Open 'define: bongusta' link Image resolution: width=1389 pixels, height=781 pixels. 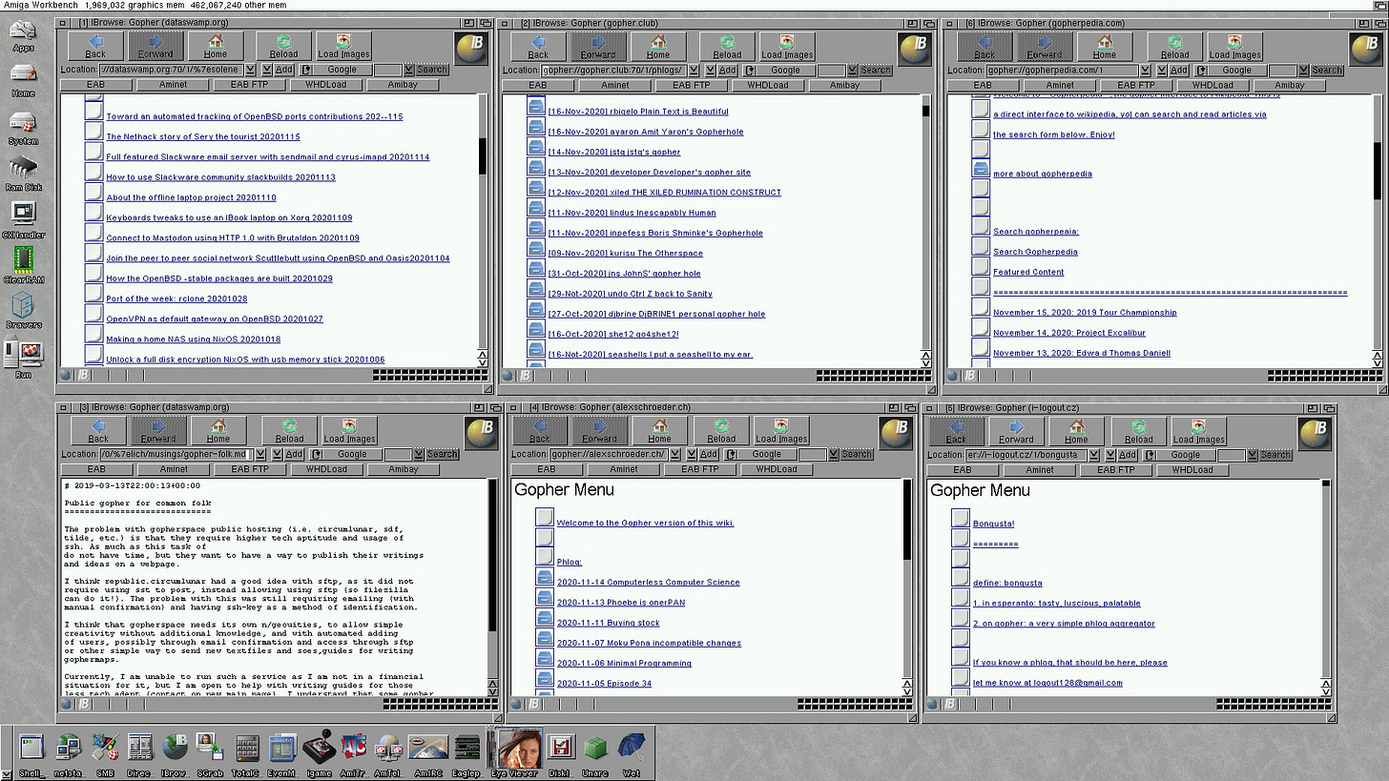1007,583
